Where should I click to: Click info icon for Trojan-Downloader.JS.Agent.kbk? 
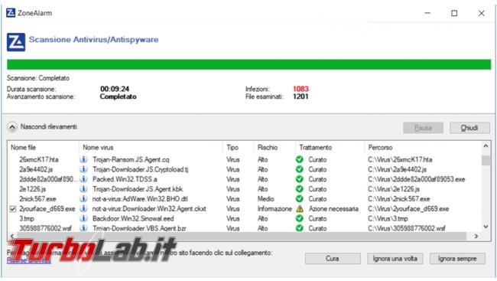83,189
